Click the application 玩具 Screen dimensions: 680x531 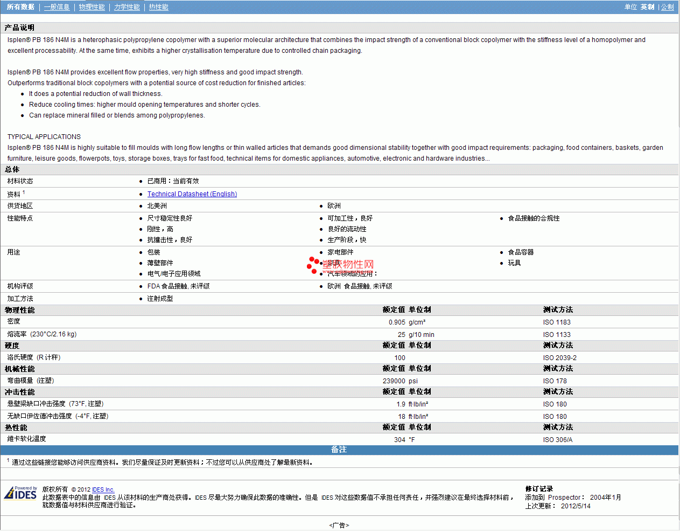(514, 263)
